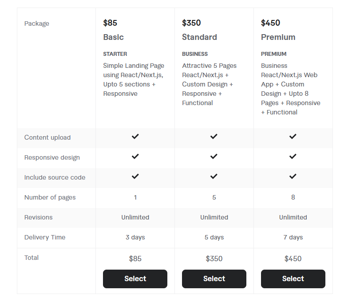Click the Standard Include source code checkmark
Screen dimensions: 356x298
tap(214, 176)
